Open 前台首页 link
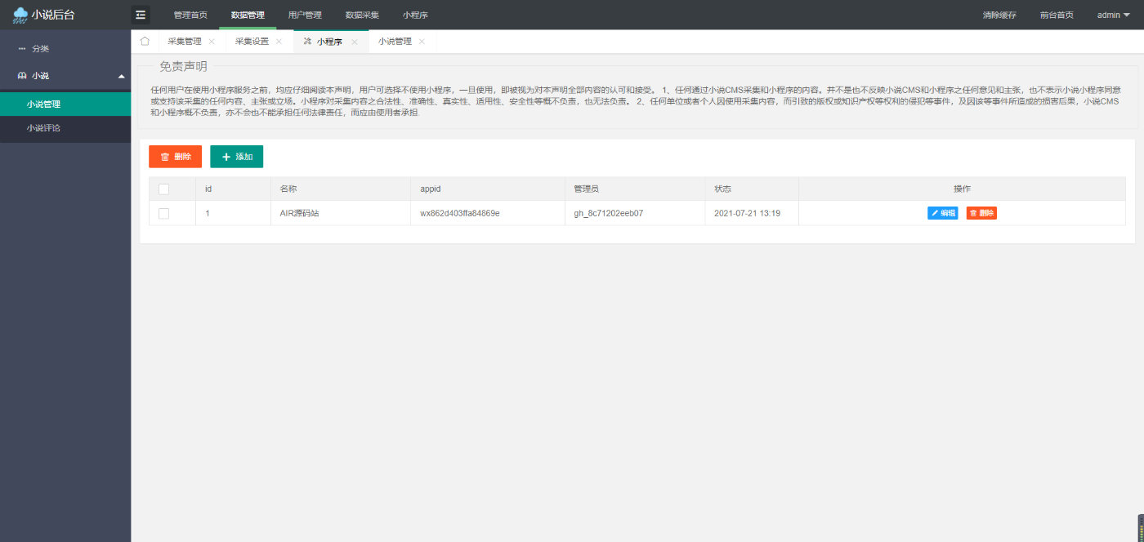The width and height of the screenshot is (1144, 542). tap(1057, 15)
